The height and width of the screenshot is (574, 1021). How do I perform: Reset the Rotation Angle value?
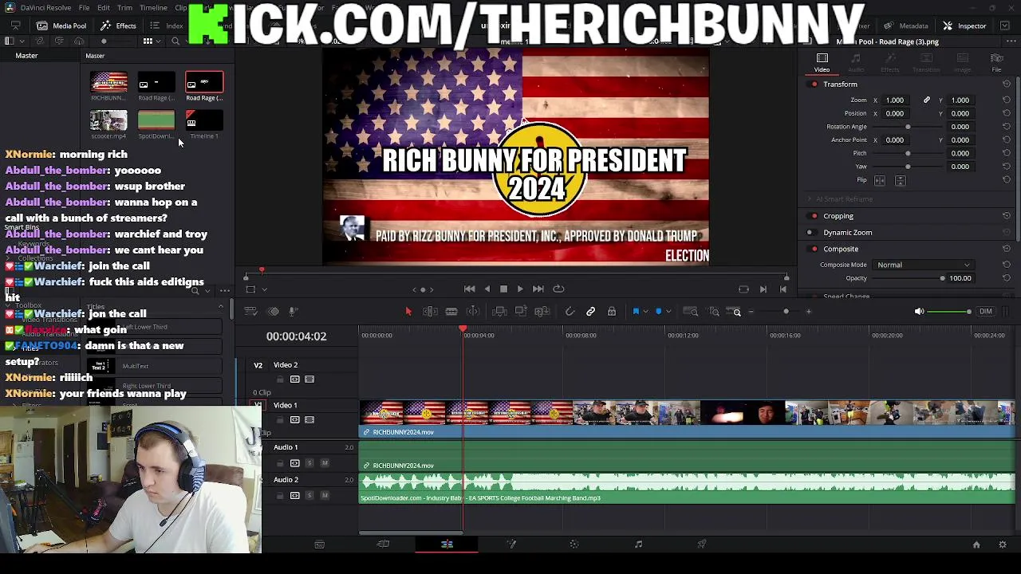[1006, 127]
